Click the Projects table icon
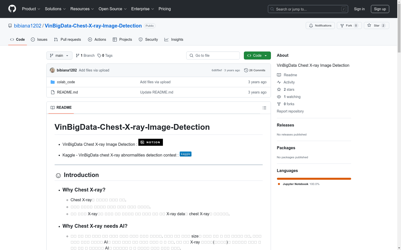Image resolution: width=401 pixels, height=250 pixels. tap(115, 39)
